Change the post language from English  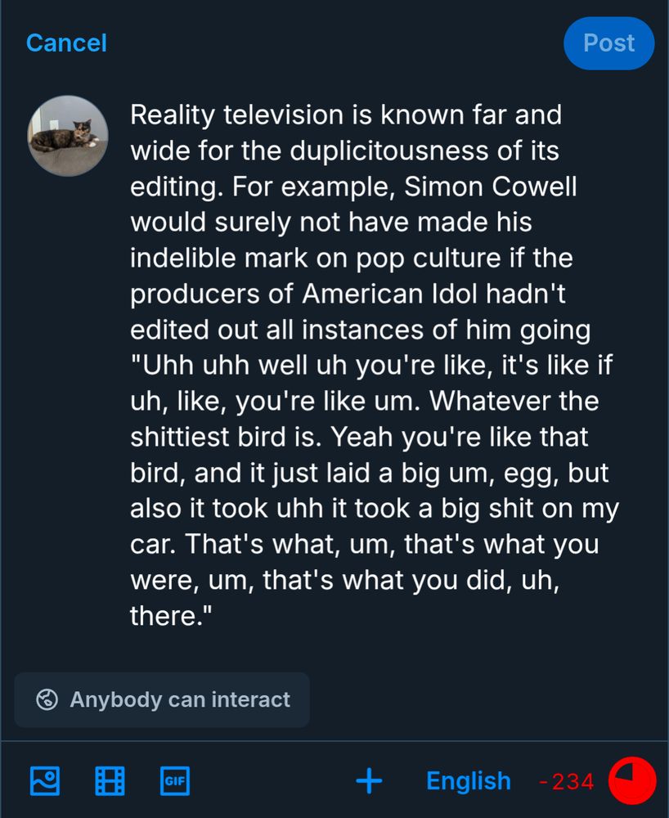pyautogui.click(x=468, y=780)
